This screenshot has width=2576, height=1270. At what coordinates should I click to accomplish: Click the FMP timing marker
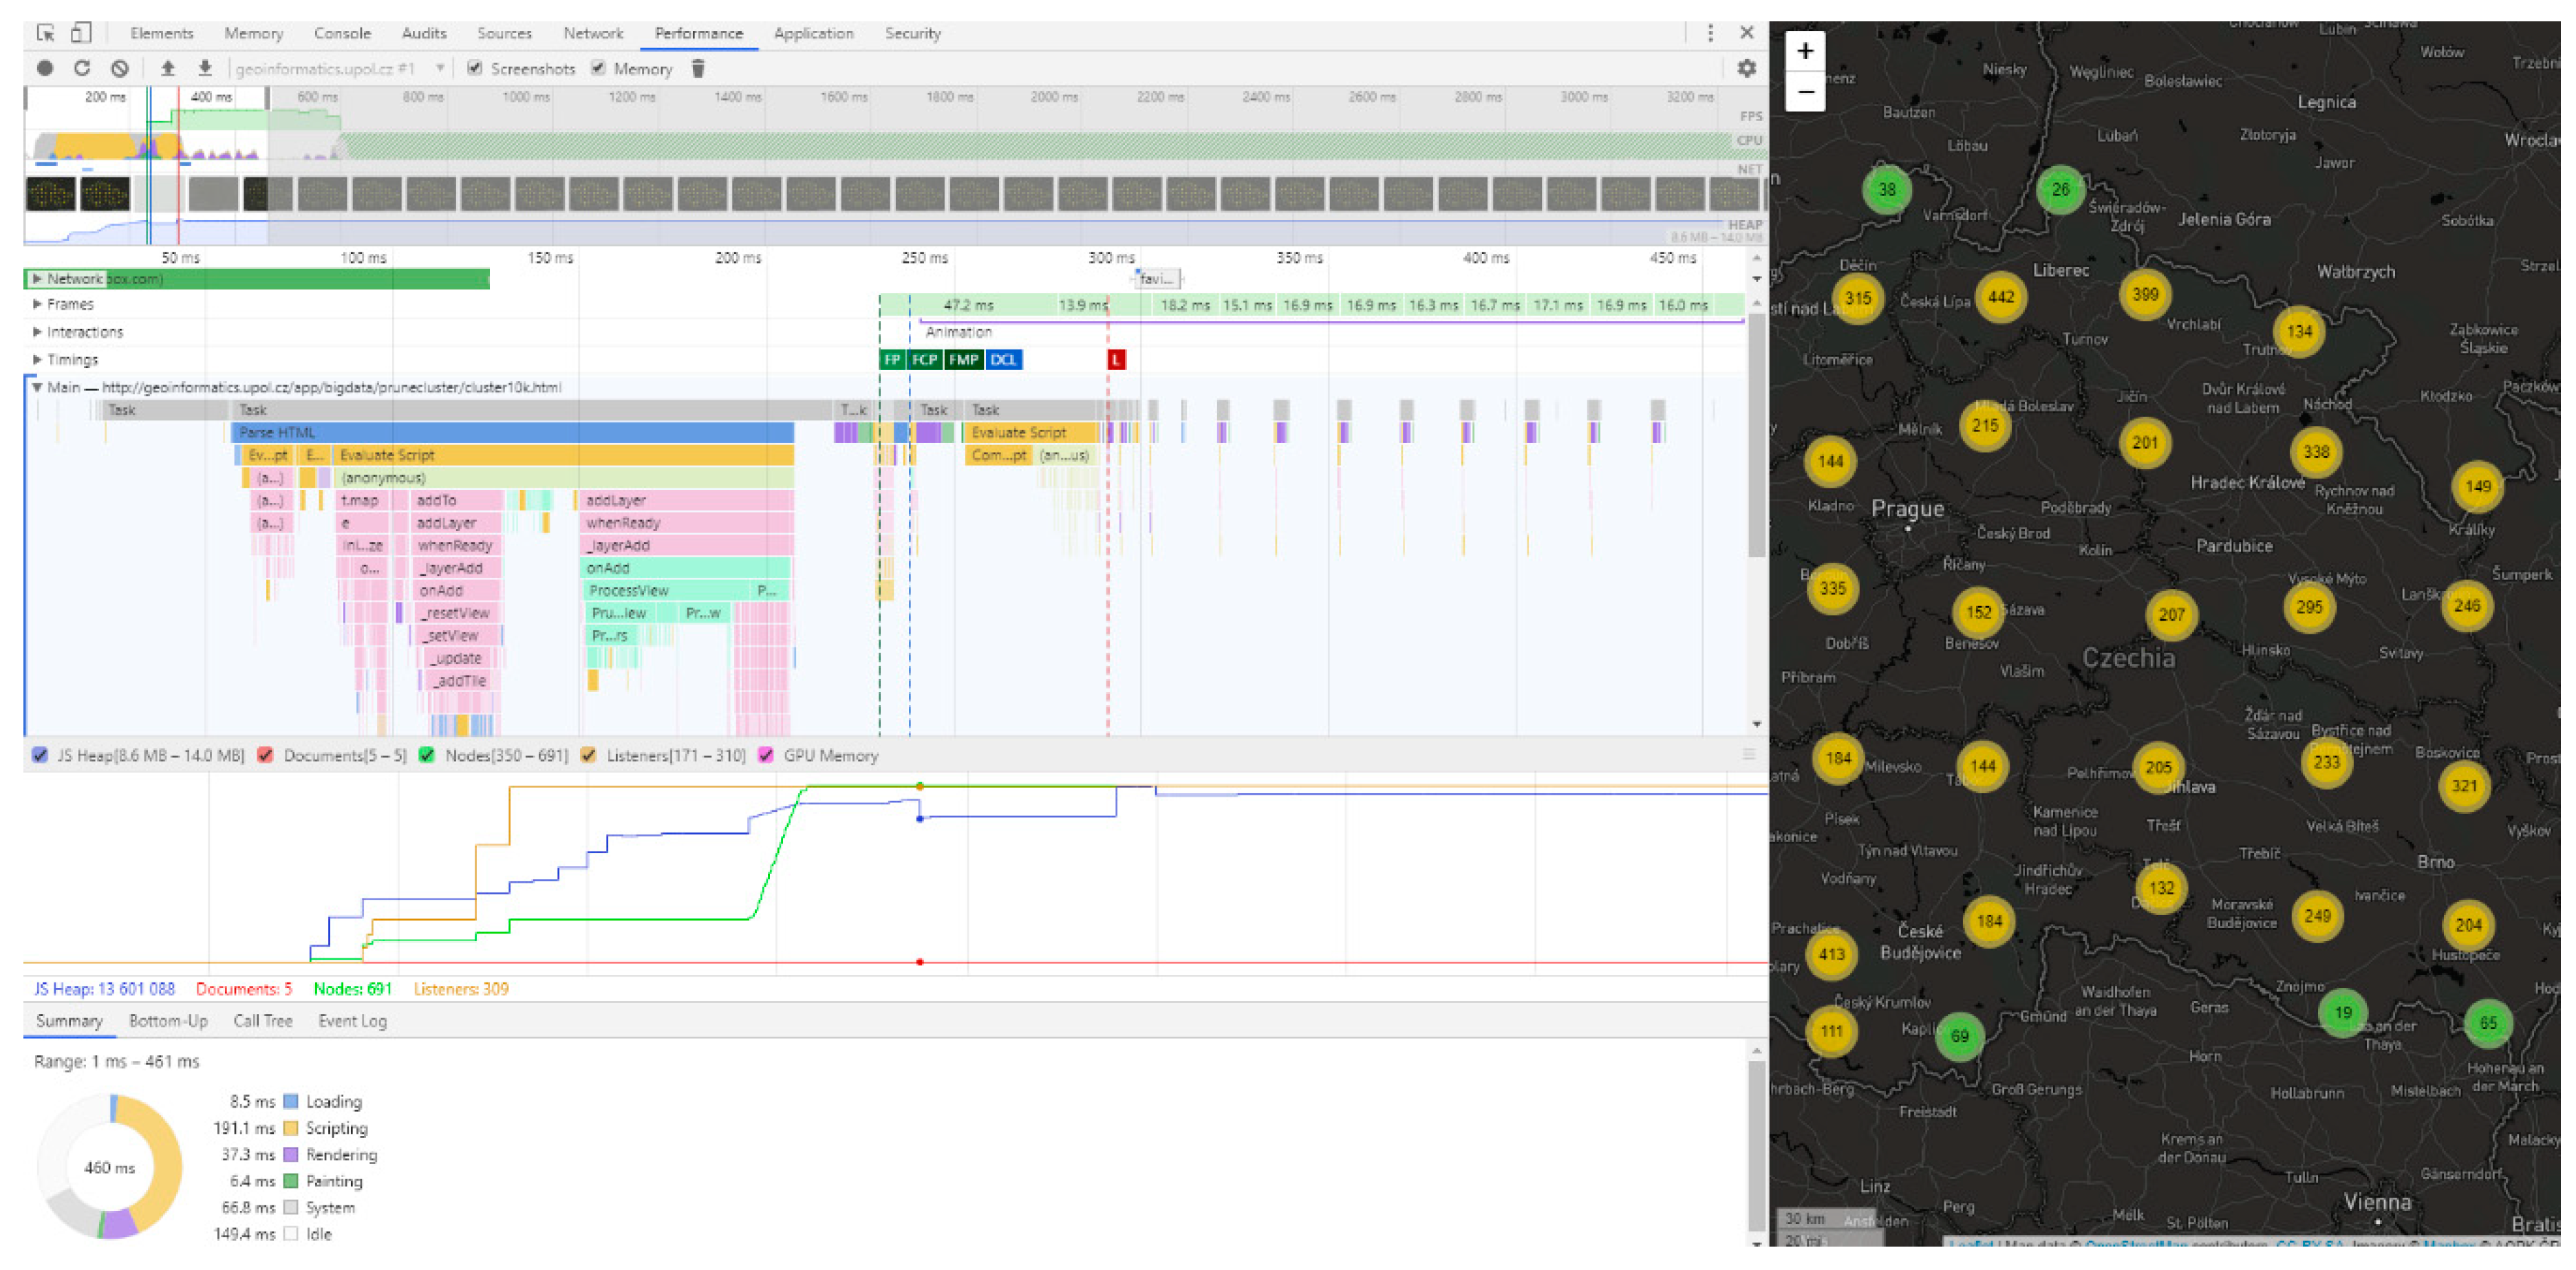click(963, 360)
